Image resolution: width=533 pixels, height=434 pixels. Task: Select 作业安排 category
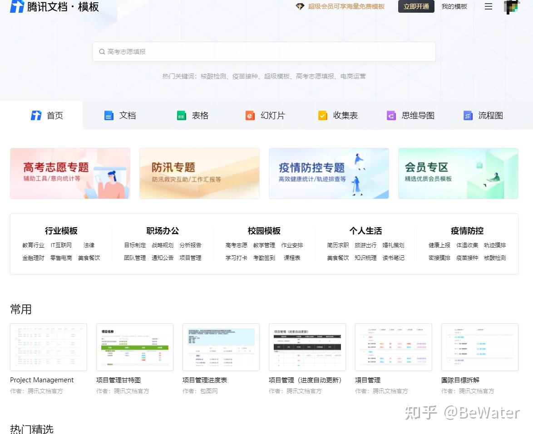pyautogui.click(x=292, y=245)
